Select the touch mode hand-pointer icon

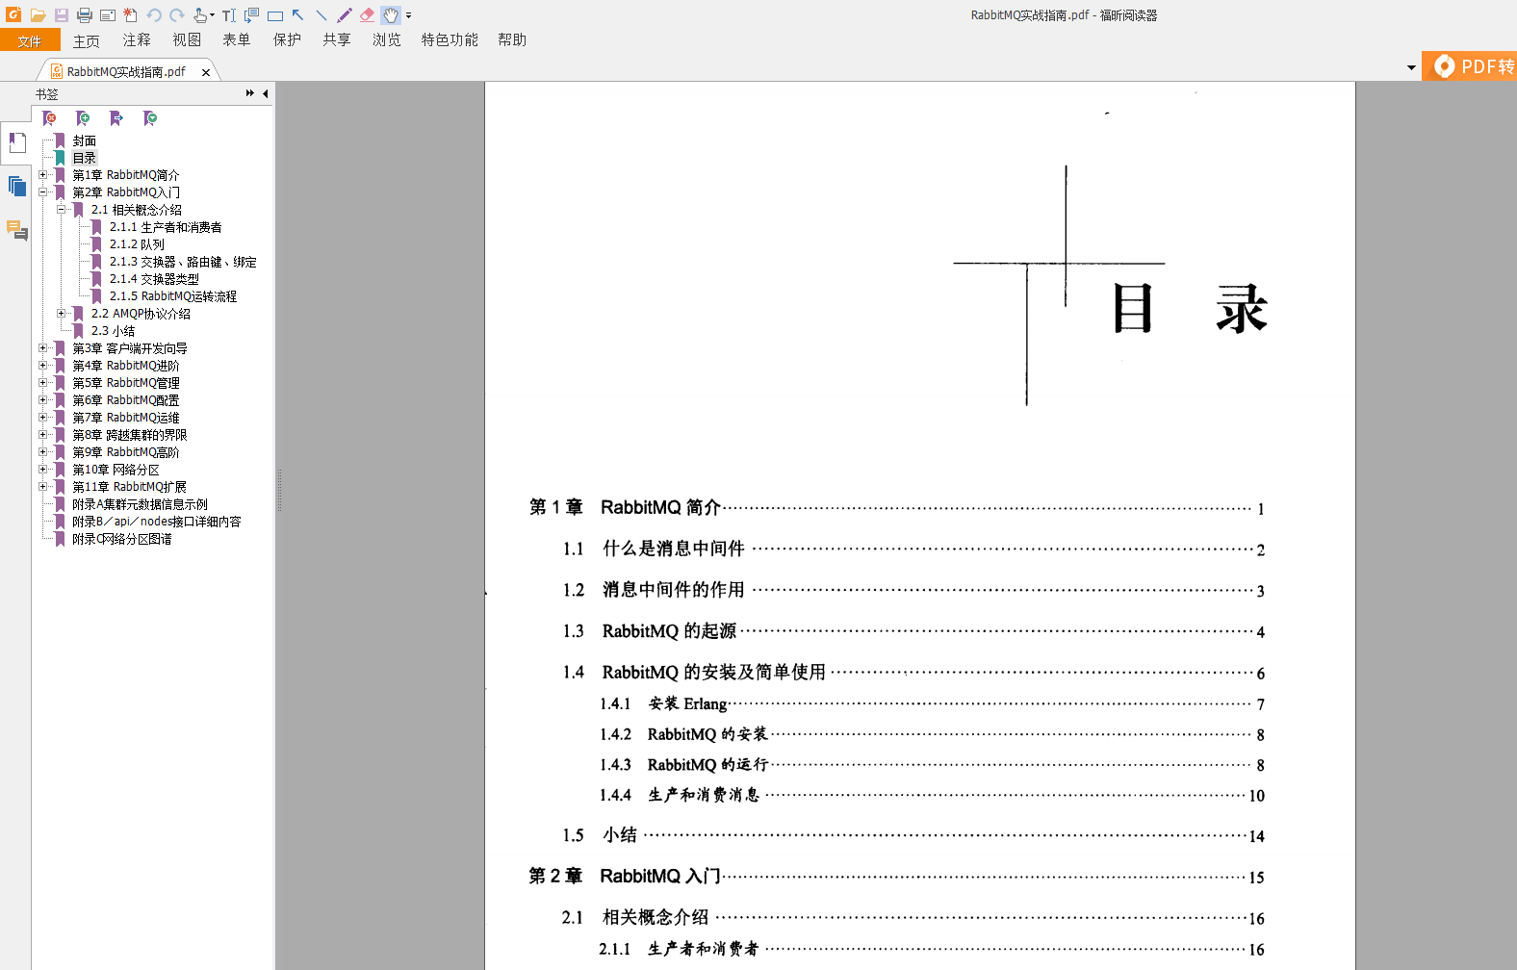coord(200,15)
